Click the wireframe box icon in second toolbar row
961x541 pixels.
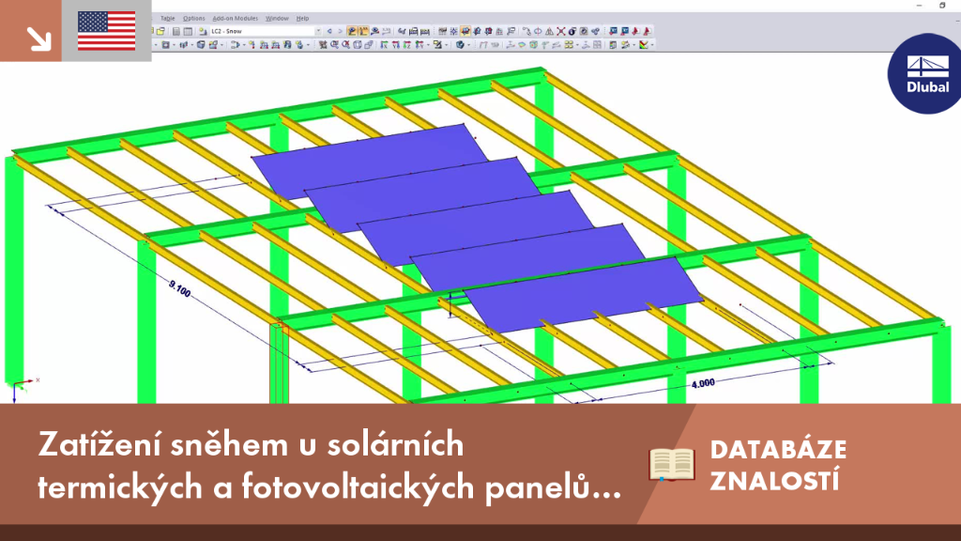click(x=358, y=45)
